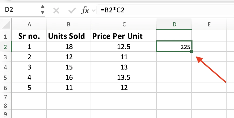This screenshot has height=118, width=234.
Task: Click the enter checkmark formula icon
Action: pyautogui.click(x=72, y=11)
